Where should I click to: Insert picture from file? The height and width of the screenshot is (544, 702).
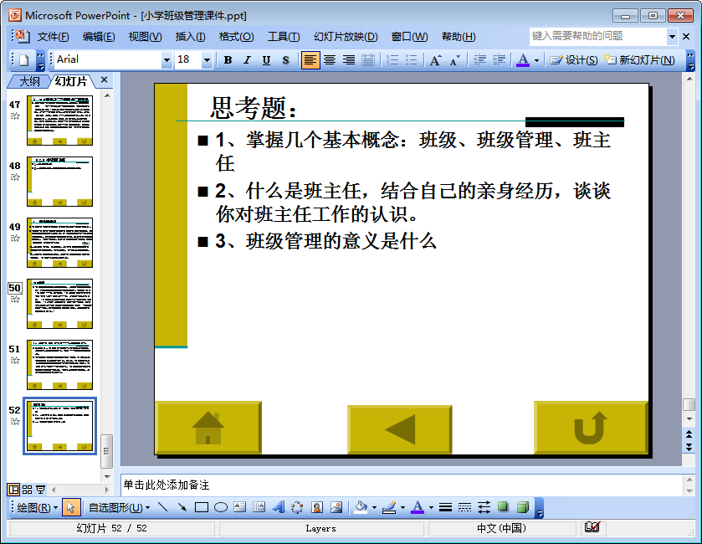tap(336, 507)
